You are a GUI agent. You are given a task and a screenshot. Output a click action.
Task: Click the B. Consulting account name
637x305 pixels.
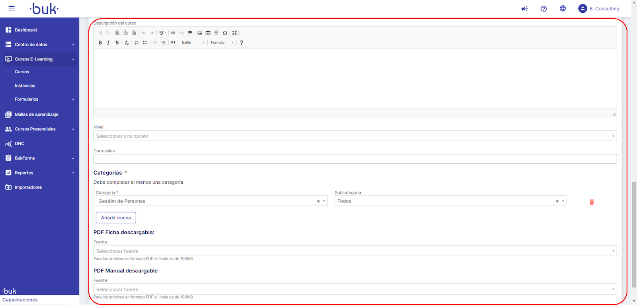click(x=604, y=9)
